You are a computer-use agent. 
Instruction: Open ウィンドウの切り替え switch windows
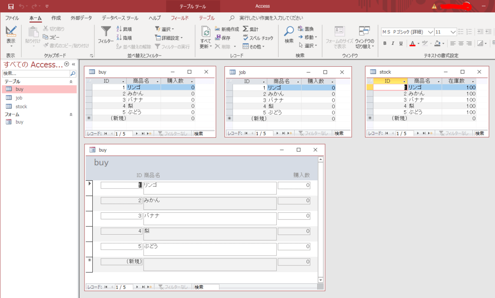tap(365, 37)
